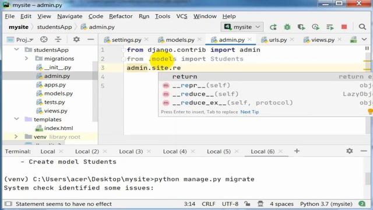Close the urls.py editor tab

coord(292,40)
